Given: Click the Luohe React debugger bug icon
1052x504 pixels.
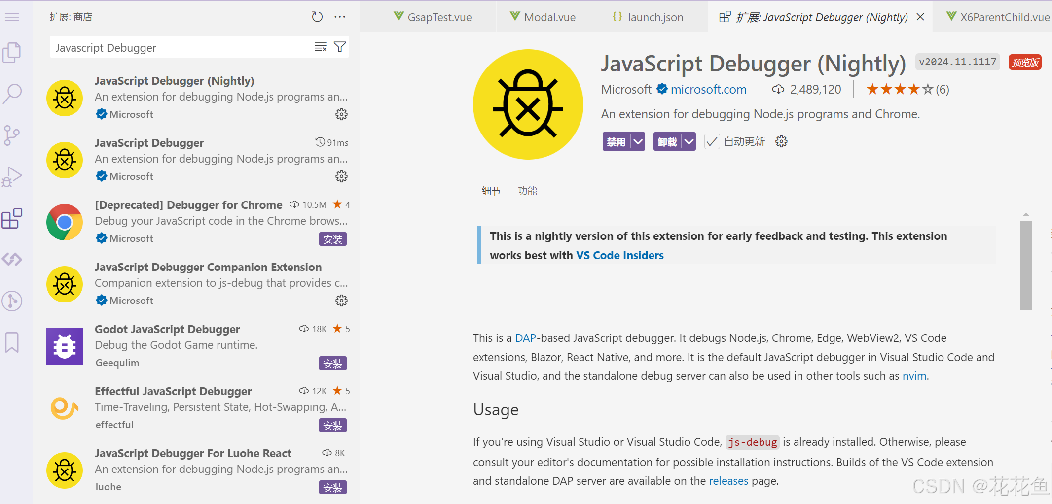Looking at the screenshot, I should 65,470.
